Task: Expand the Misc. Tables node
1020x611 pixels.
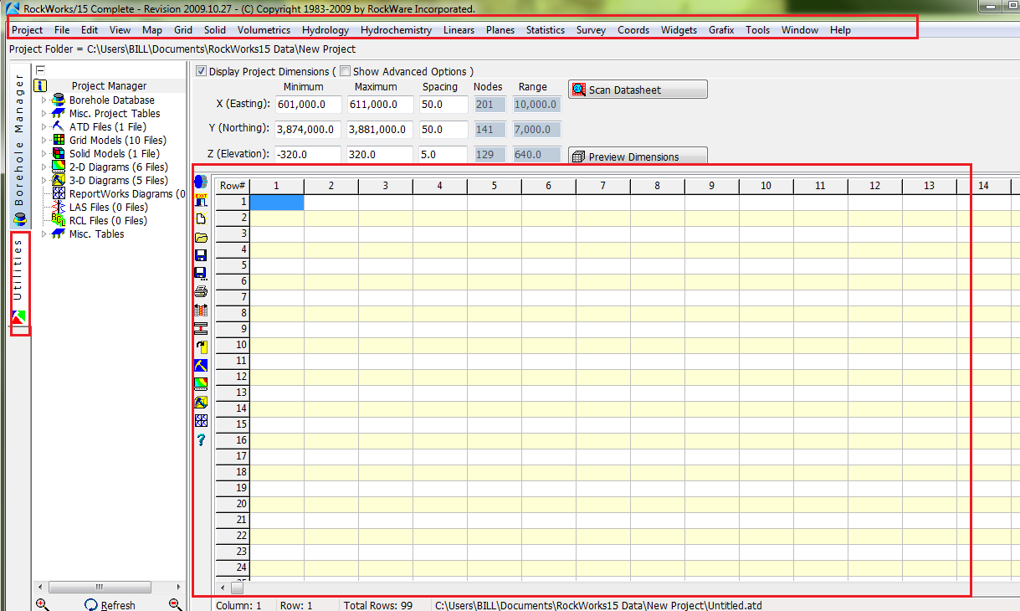Action: tap(44, 234)
